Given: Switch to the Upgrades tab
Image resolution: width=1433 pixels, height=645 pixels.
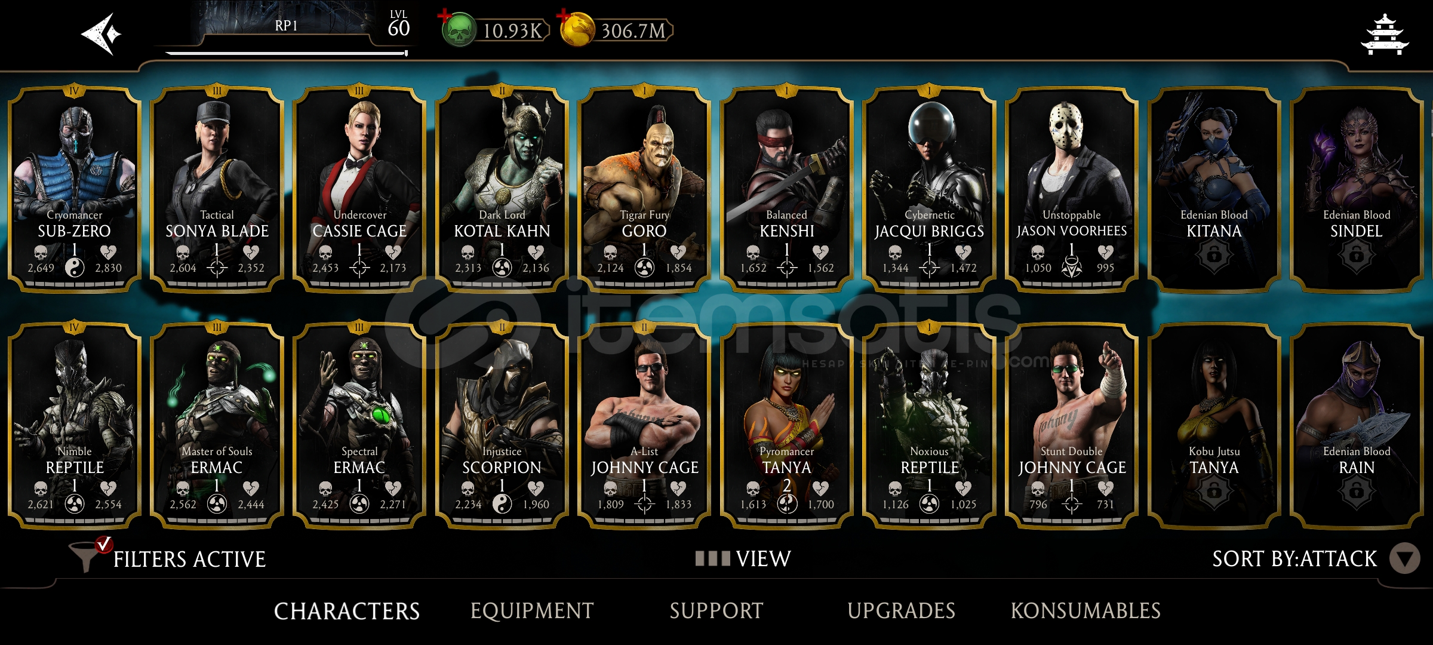Looking at the screenshot, I should 901,611.
